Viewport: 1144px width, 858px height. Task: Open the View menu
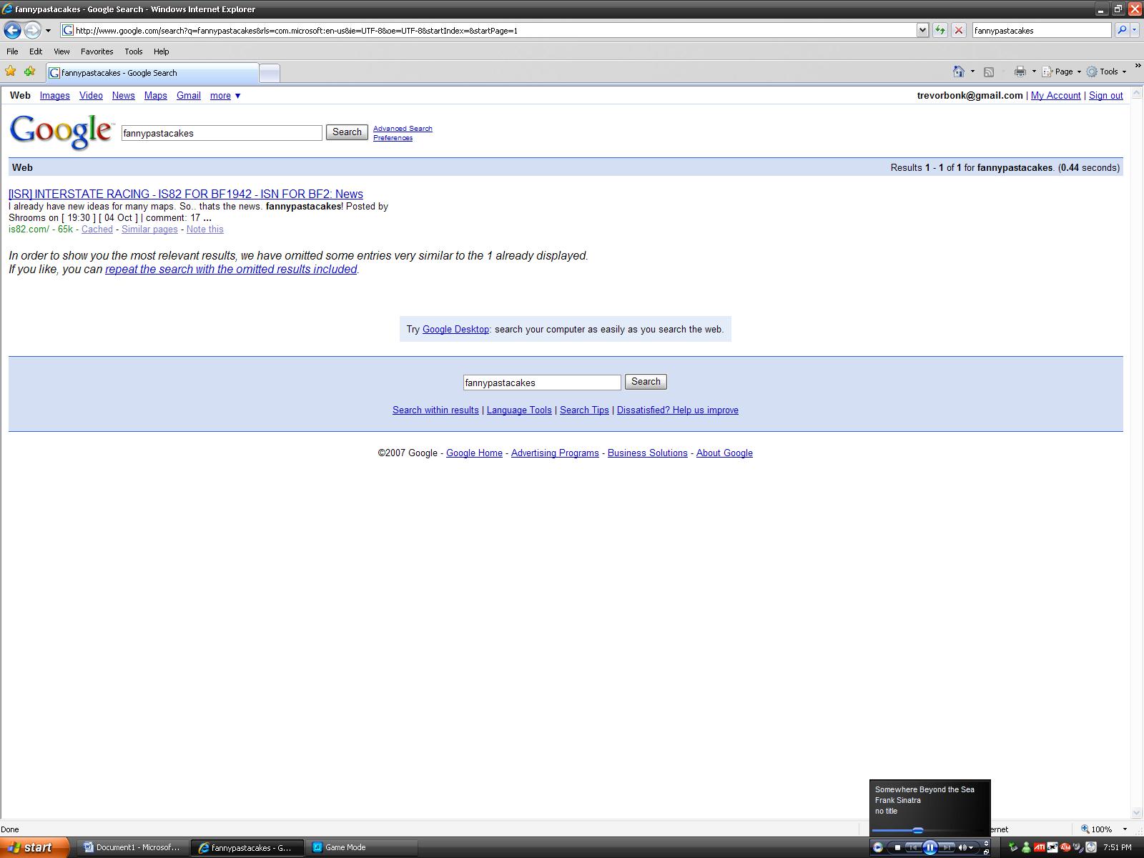pos(61,51)
